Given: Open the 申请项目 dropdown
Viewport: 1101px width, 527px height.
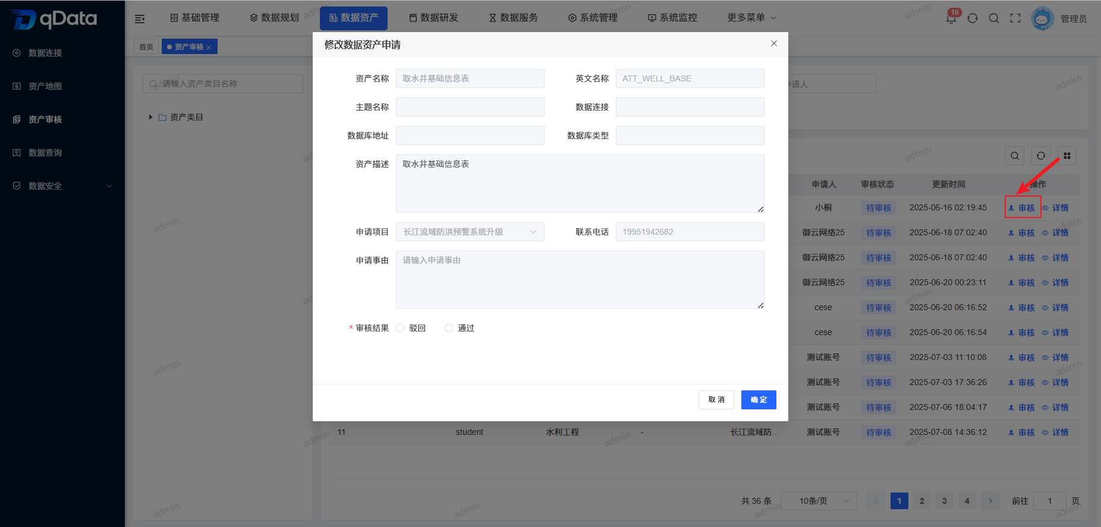Looking at the screenshot, I should (x=470, y=232).
